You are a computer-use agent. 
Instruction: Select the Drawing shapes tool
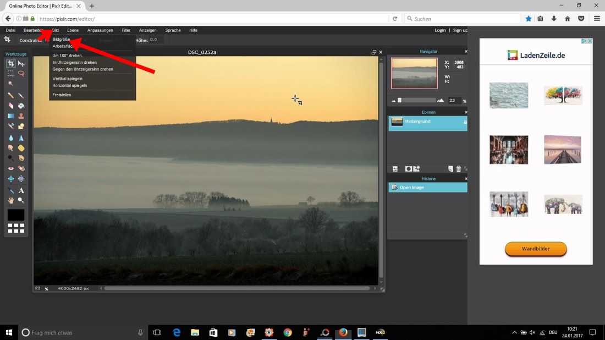click(21, 126)
